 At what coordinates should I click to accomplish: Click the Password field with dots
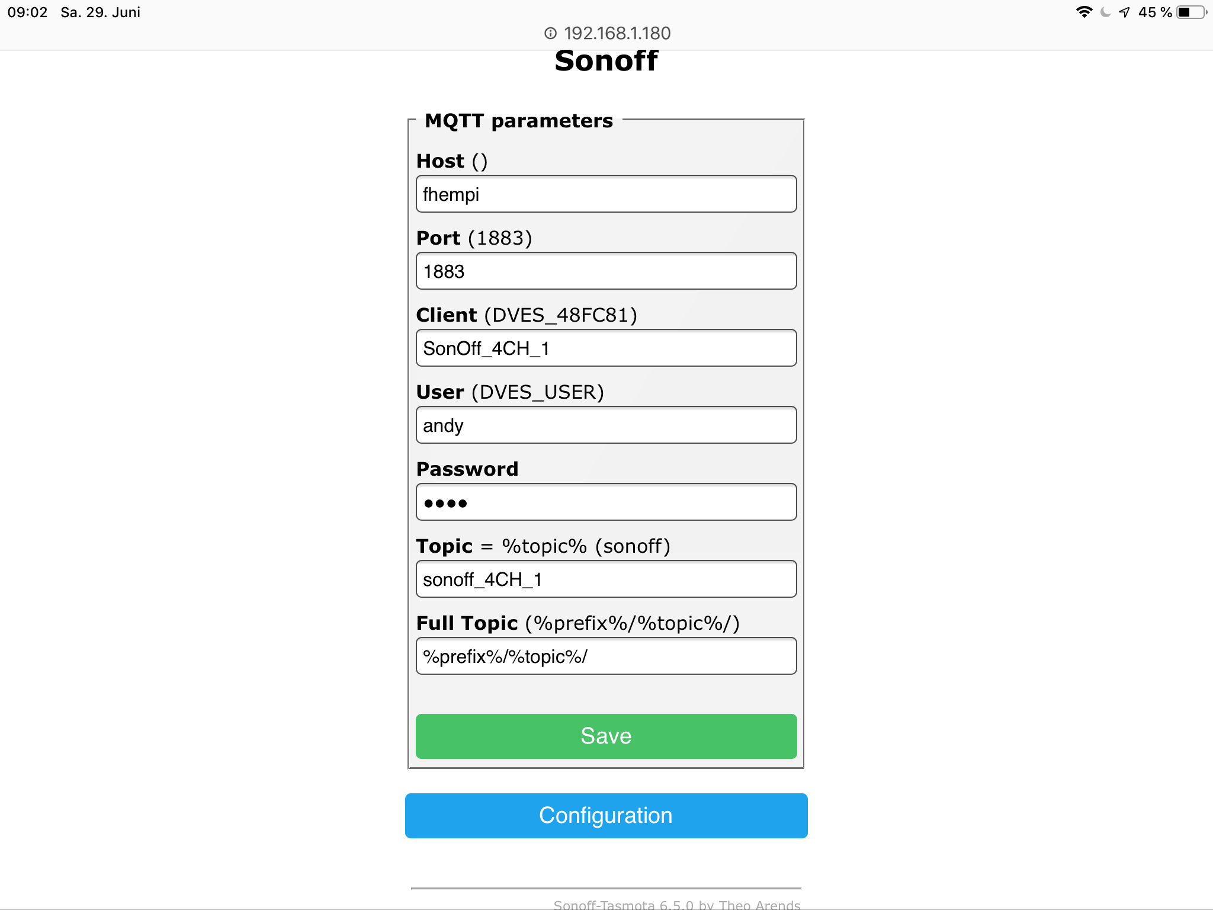pyautogui.click(x=606, y=502)
